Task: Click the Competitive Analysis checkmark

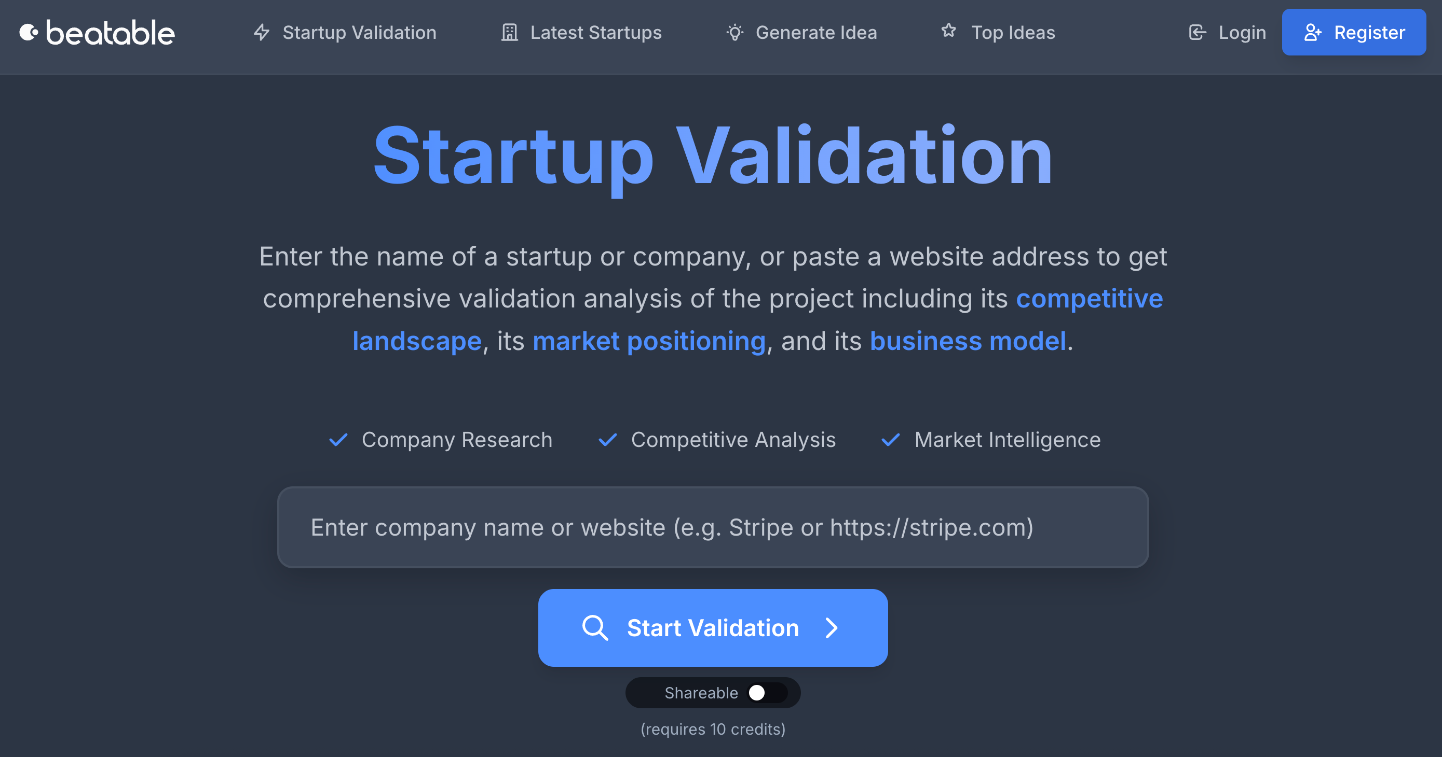Action: [x=607, y=440]
